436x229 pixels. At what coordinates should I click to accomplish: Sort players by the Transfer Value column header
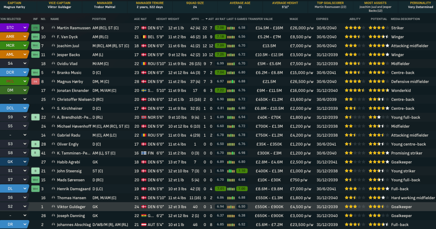click(260, 19)
